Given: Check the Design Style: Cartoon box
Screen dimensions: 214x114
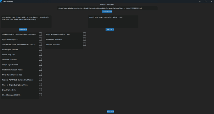Looking at the screenshot, I should pos(40,64).
